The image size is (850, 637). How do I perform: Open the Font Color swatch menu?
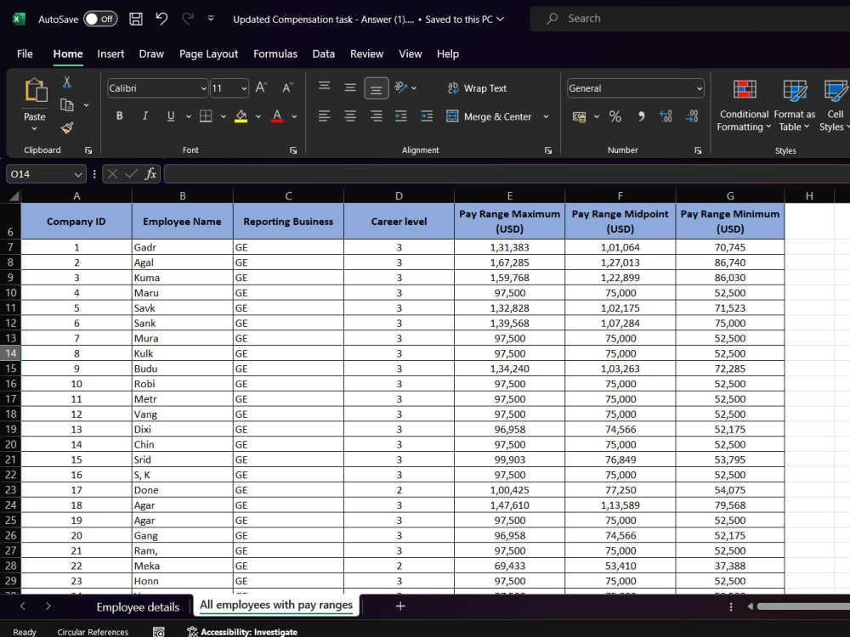pos(275,116)
